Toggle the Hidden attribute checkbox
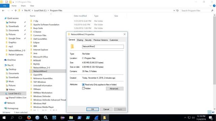 tap(83, 88)
